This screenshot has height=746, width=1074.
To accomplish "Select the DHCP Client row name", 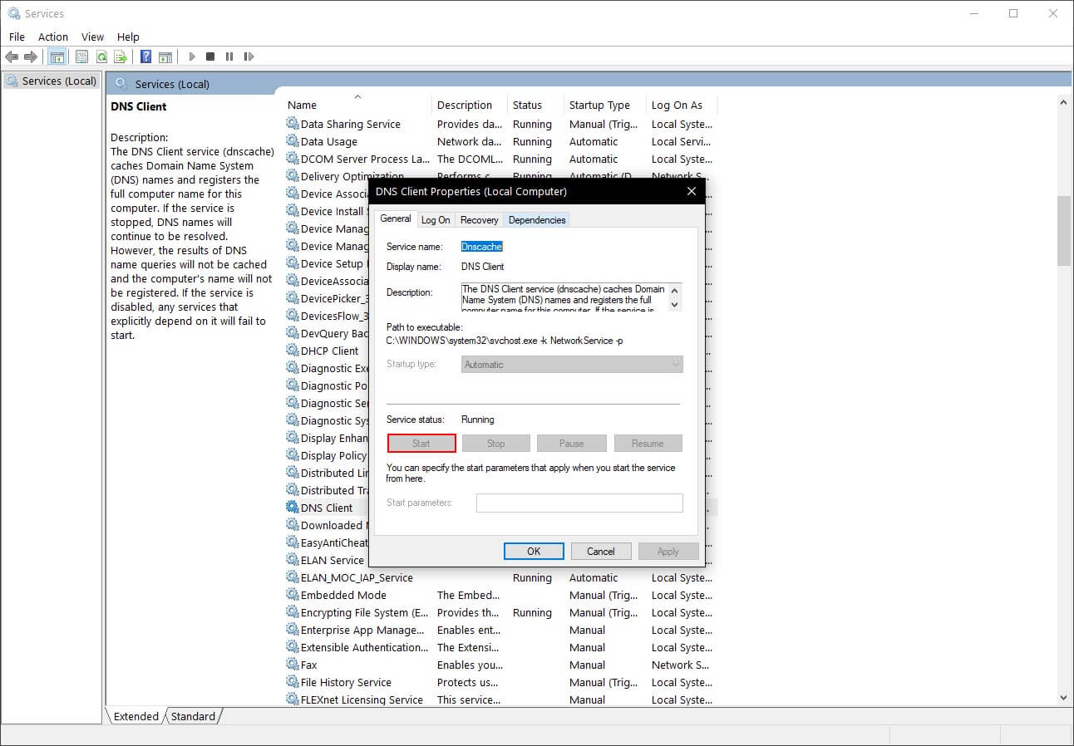I will point(330,351).
